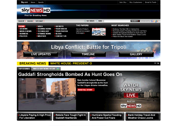This screenshot has height=126, width=178.
Task: Open Politics section
Action: (23, 36)
